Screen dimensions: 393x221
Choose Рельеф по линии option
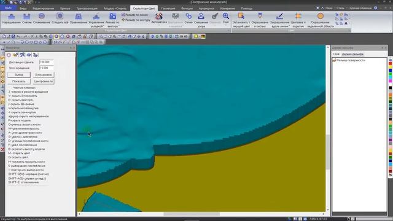pos(134,15)
